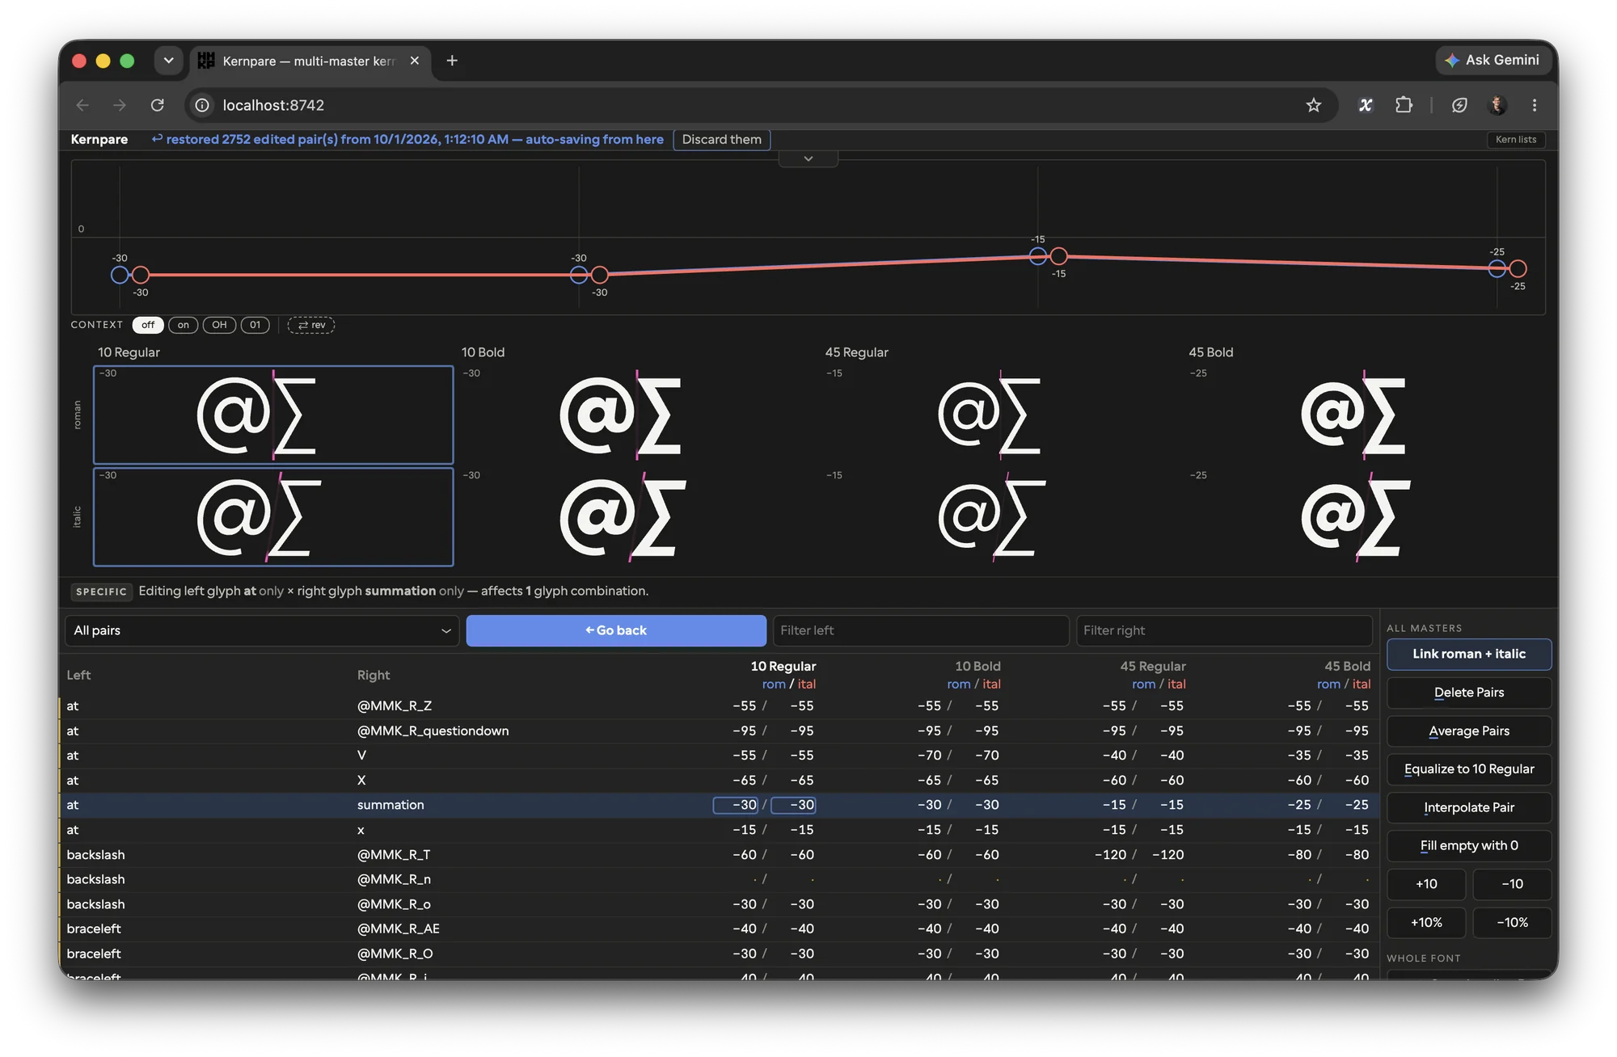The width and height of the screenshot is (1617, 1057).
Task: Reload the page with the refresh icon
Action: click(158, 105)
